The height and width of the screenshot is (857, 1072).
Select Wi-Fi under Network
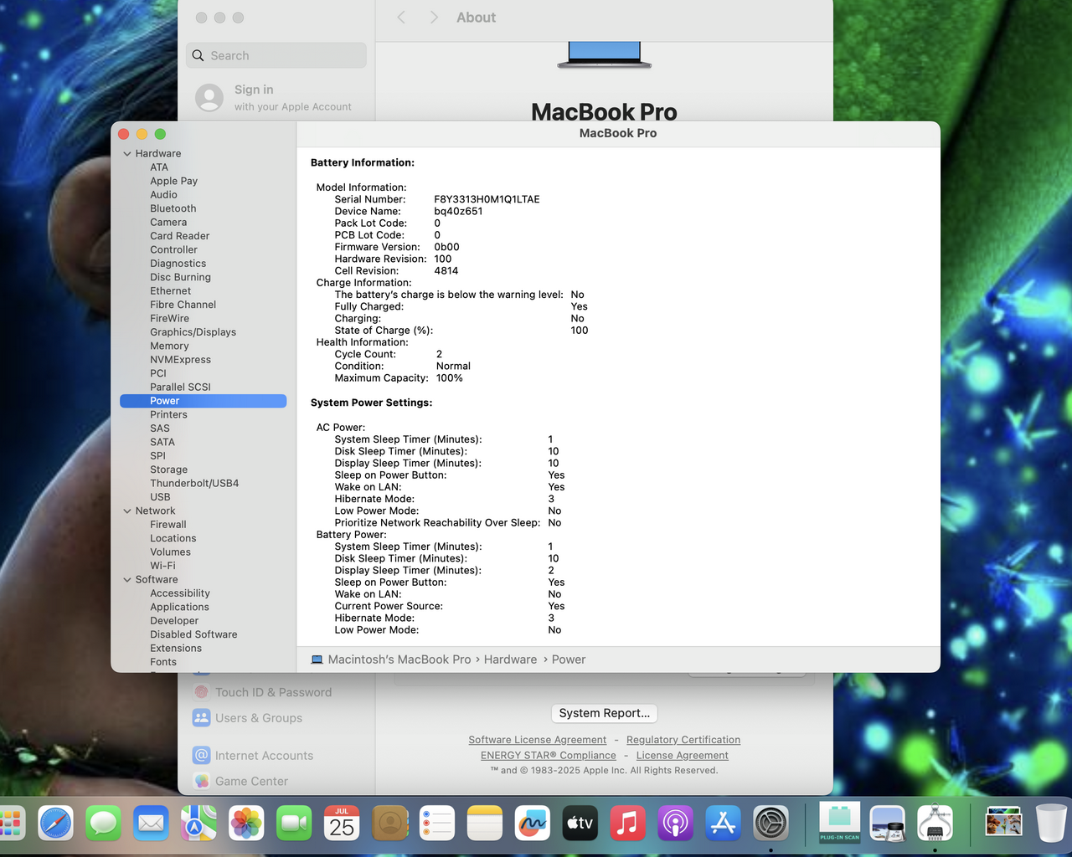click(163, 566)
